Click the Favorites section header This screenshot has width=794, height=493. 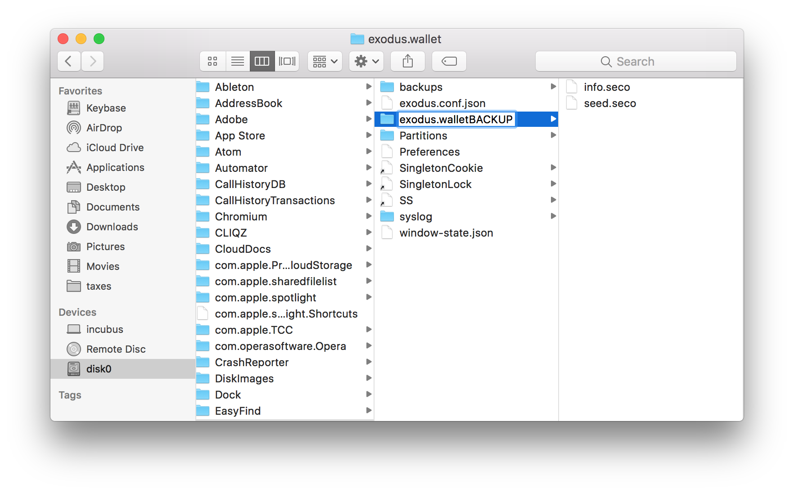click(80, 91)
